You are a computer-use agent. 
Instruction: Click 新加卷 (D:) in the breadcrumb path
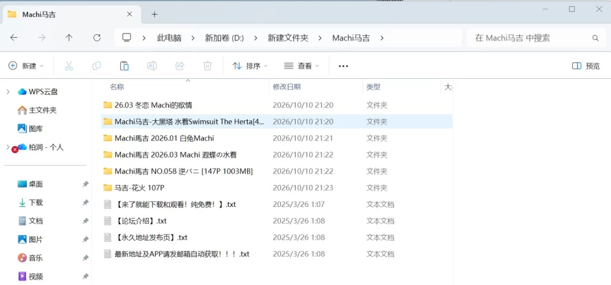click(224, 38)
